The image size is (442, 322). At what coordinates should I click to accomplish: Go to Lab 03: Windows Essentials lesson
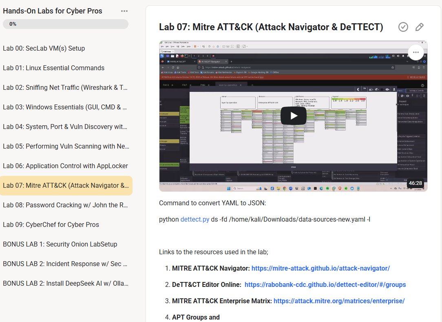65,107
